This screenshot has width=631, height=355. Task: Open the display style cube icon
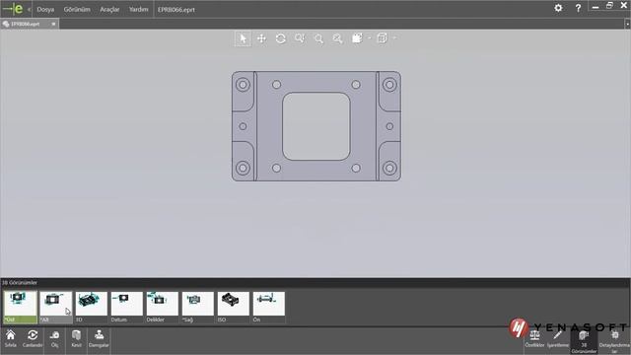tap(357, 38)
